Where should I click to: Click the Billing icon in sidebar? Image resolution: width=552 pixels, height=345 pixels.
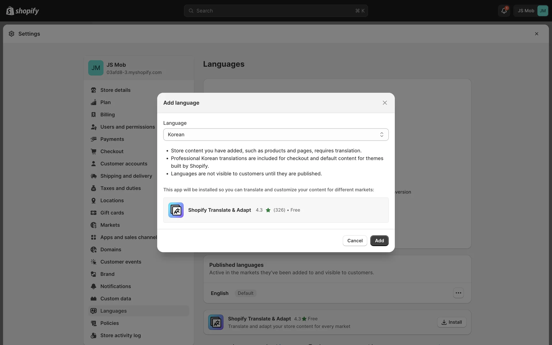click(x=93, y=115)
